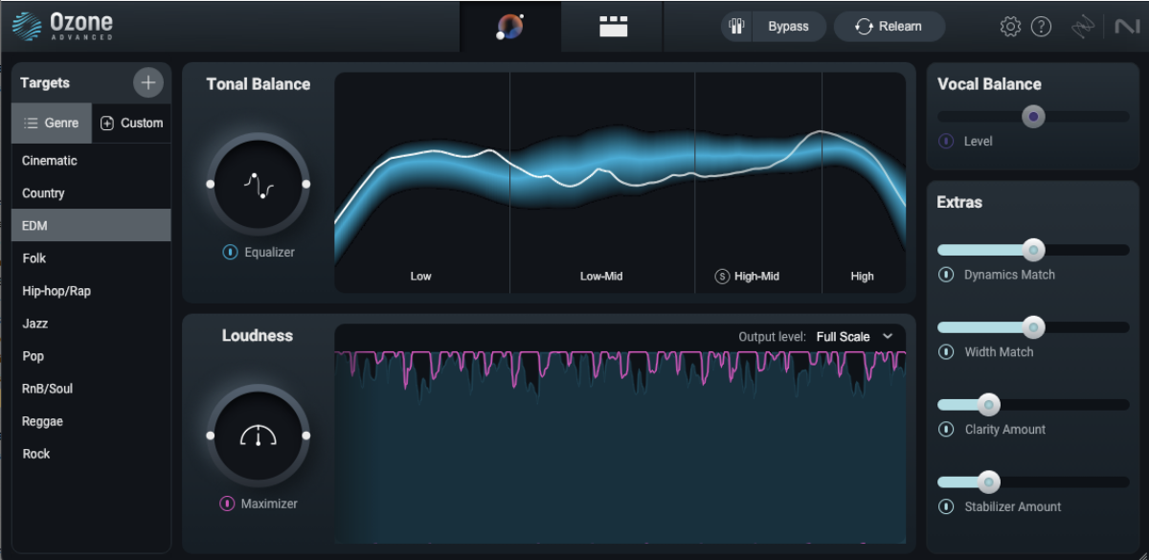
Task: Click the crossed-out arrow icon beside NI logo
Action: (x=1083, y=27)
